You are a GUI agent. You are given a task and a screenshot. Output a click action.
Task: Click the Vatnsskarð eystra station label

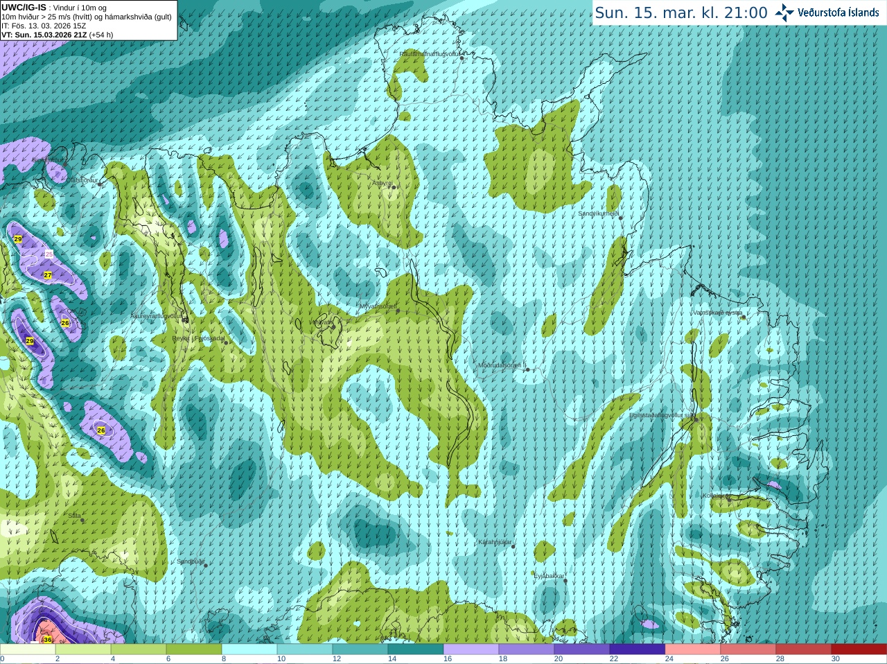click(717, 313)
